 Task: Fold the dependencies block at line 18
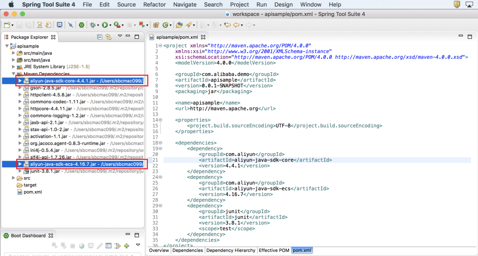161,142
